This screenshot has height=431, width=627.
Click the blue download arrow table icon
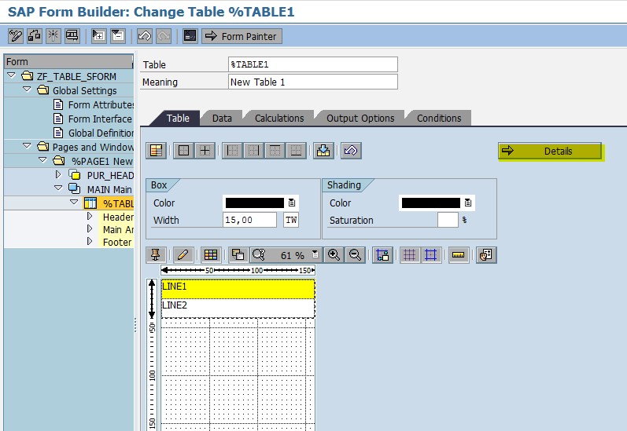click(x=323, y=151)
